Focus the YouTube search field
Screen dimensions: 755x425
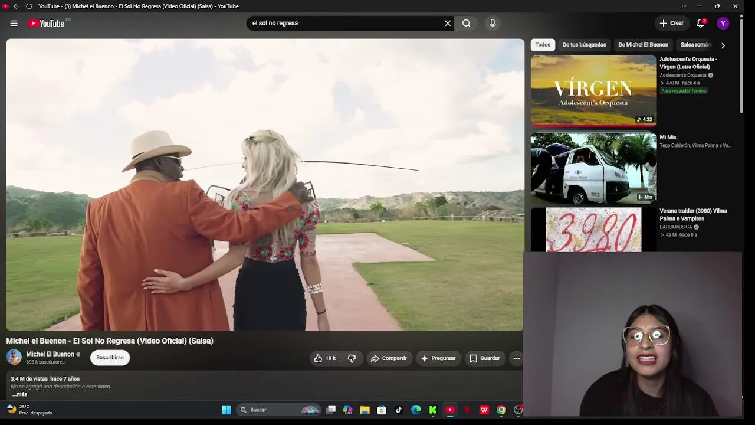pos(345,23)
